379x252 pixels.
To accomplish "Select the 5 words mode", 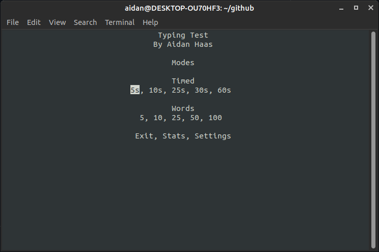I will click(142, 118).
